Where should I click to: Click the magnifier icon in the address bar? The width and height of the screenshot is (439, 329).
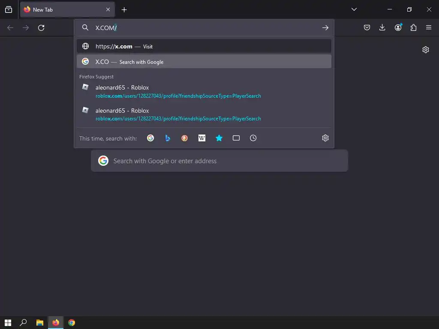pos(85,27)
